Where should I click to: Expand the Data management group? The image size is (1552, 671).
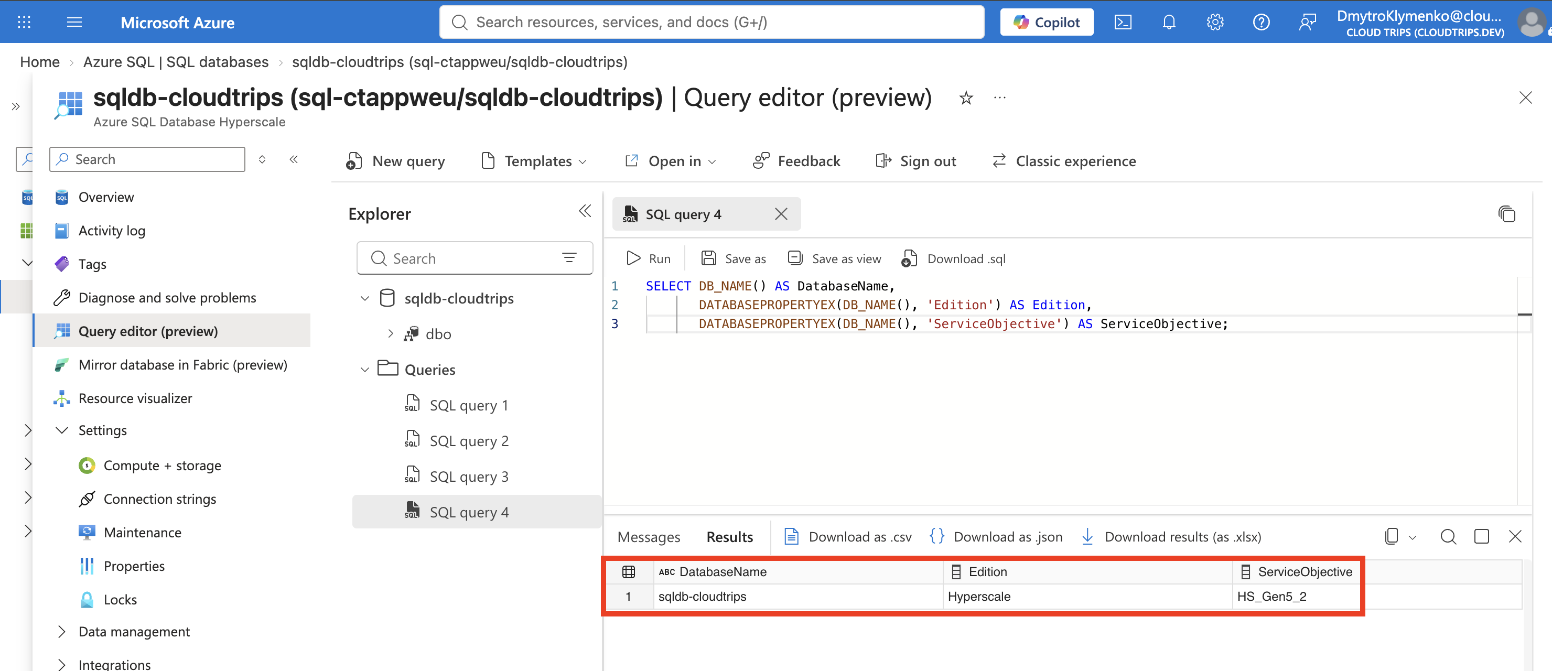61,631
